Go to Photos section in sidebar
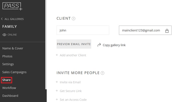Viewport: 174px width, 102px height. pyautogui.click(x=7, y=56)
